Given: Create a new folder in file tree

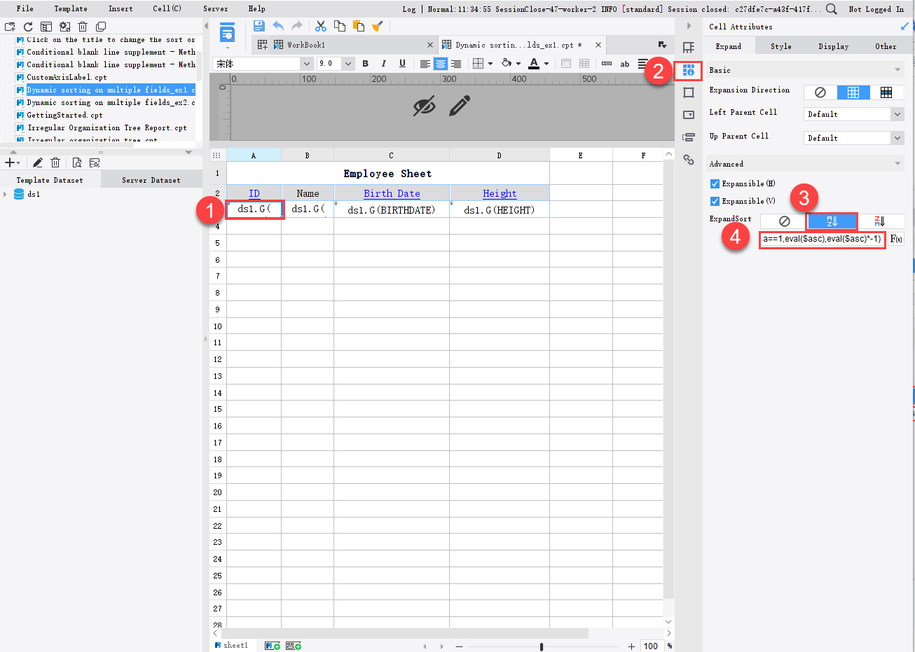Looking at the screenshot, I should tap(10, 27).
